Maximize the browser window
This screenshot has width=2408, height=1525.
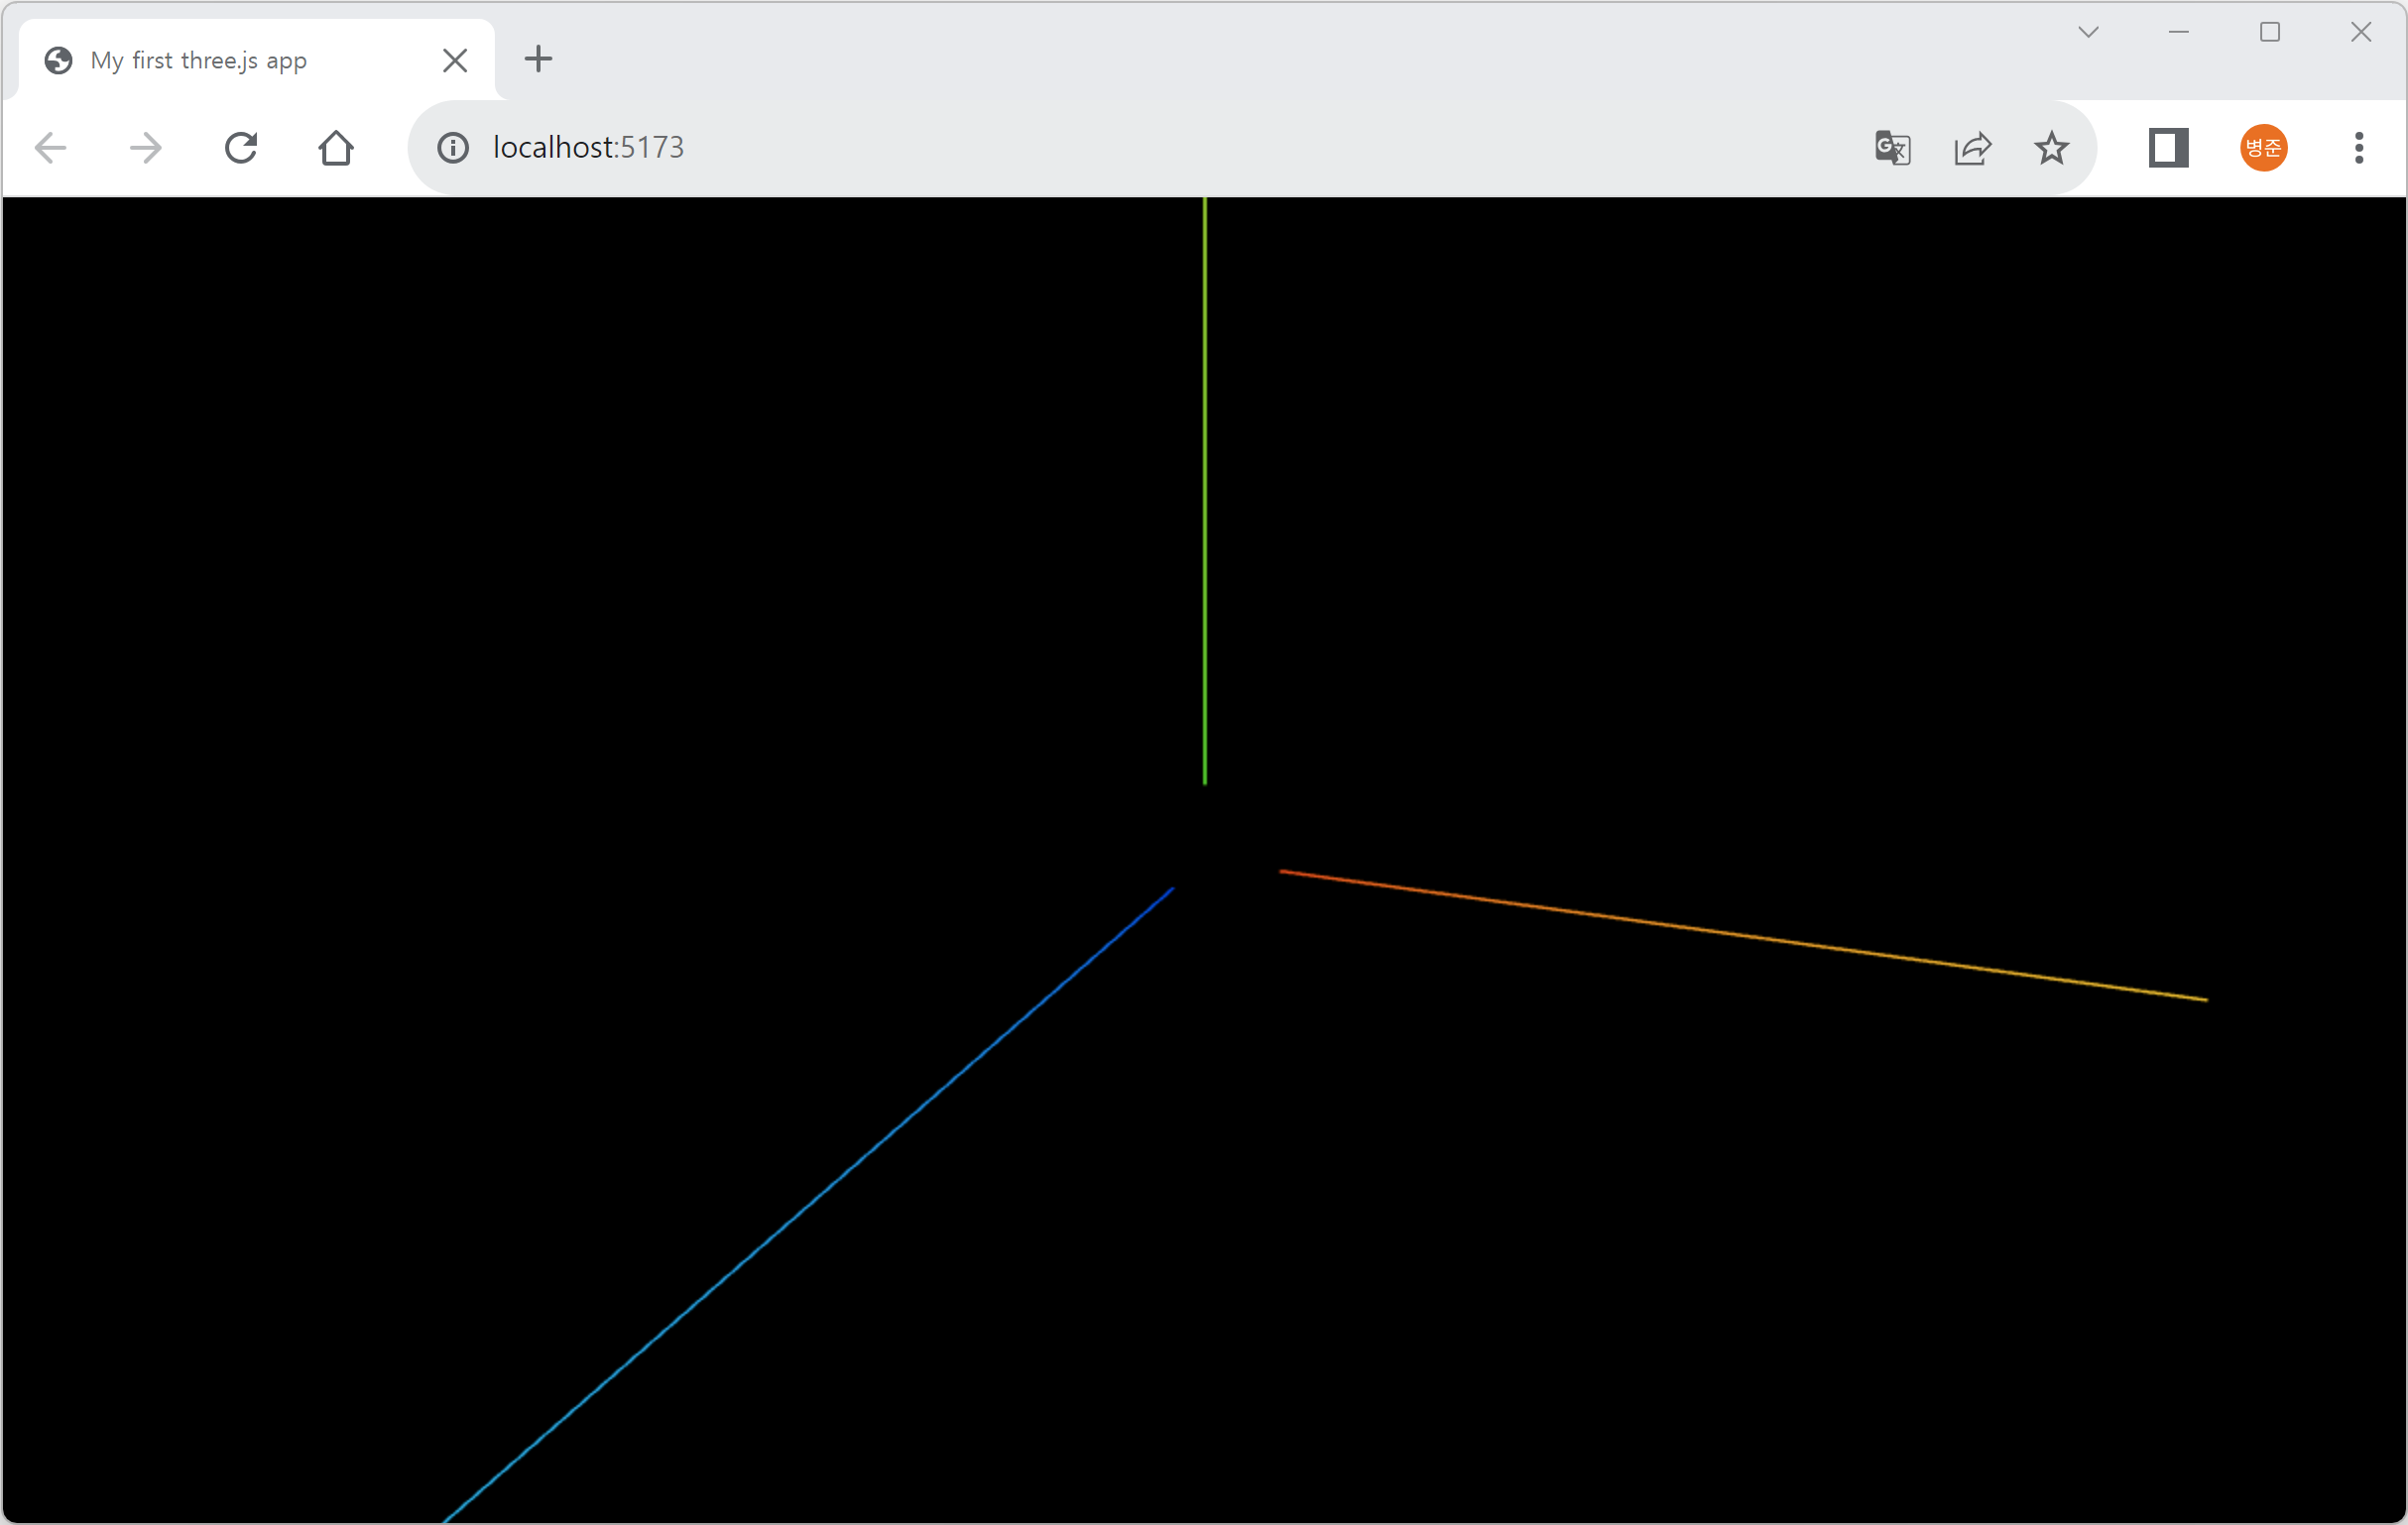click(2270, 32)
